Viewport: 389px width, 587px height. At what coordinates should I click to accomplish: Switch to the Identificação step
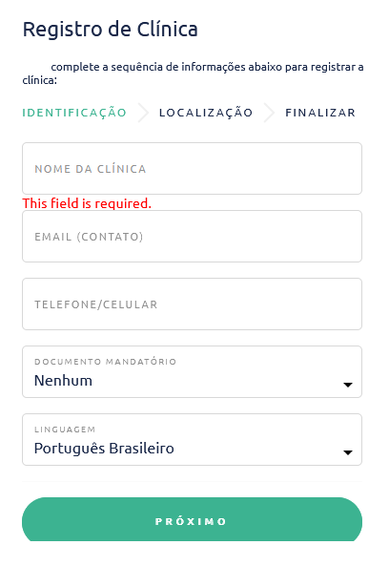[x=74, y=113]
